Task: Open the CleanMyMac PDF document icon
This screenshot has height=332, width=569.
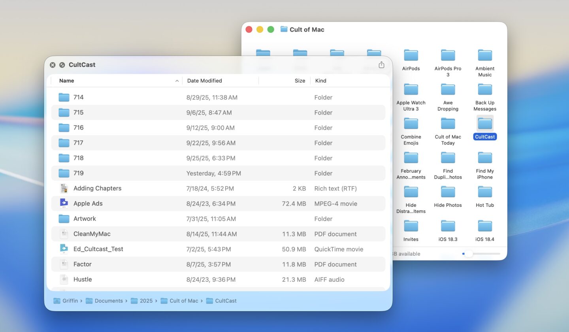Action: click(64, 234)
